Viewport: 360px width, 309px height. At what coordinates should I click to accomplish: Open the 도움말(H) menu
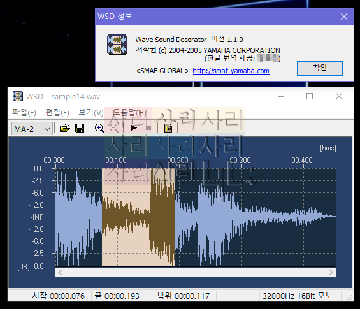pyautogui.click(x=130, y=113)
